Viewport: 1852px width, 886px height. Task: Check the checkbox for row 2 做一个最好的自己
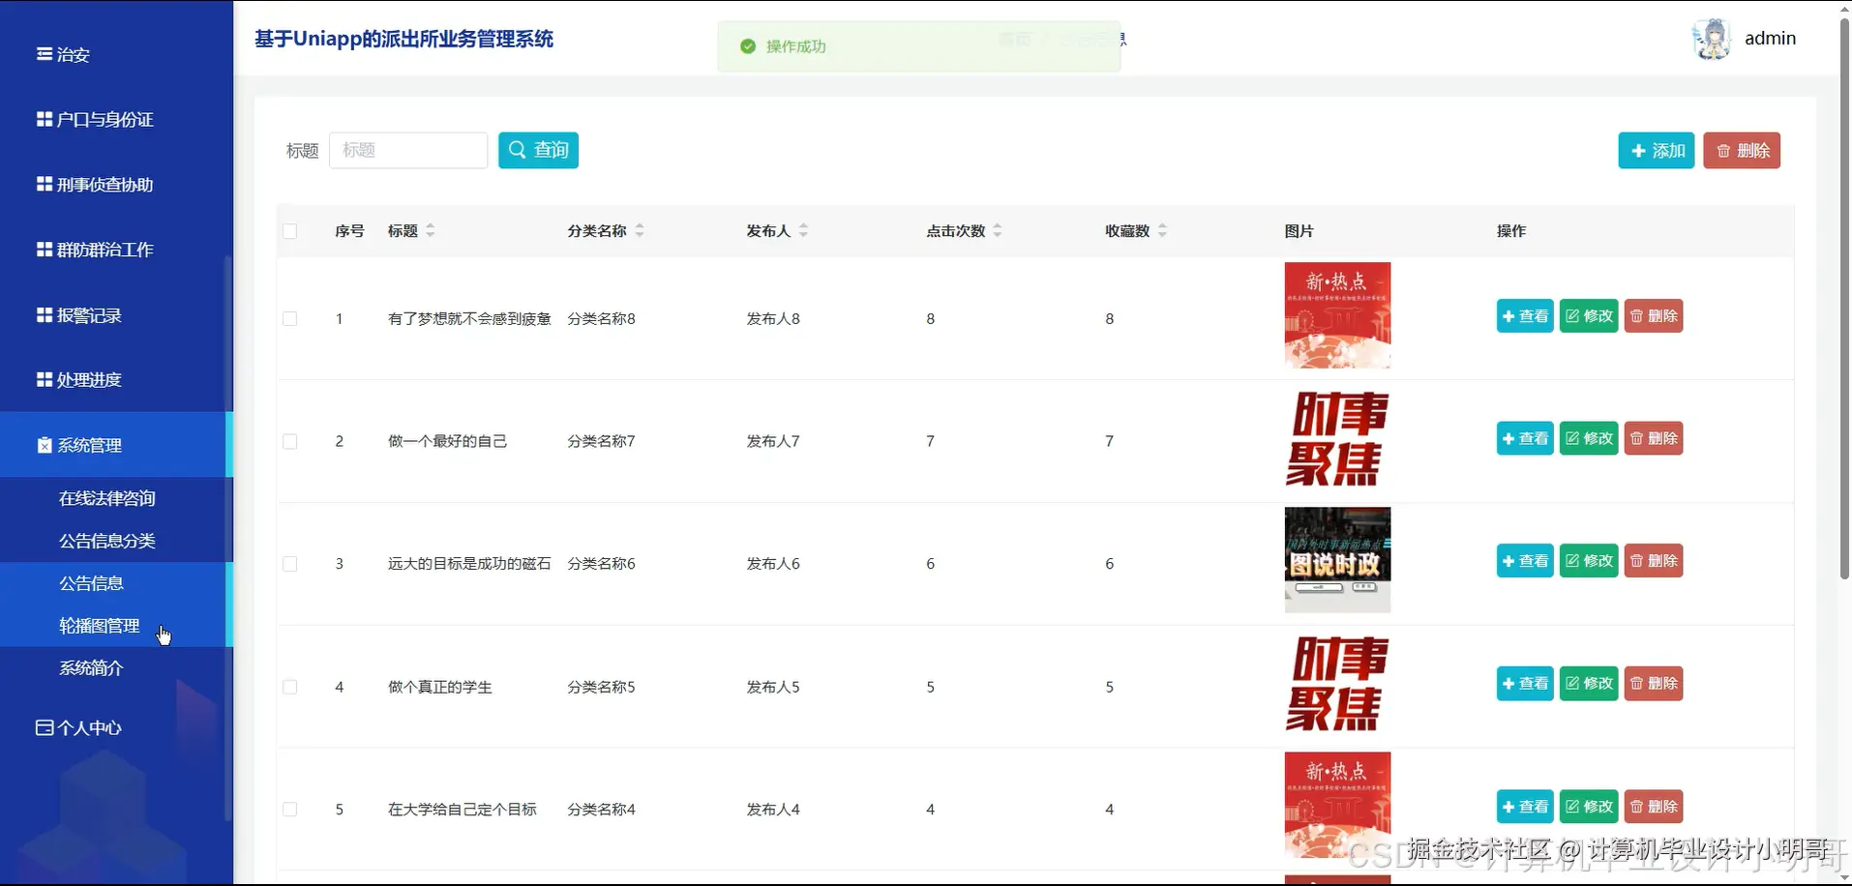289,441
